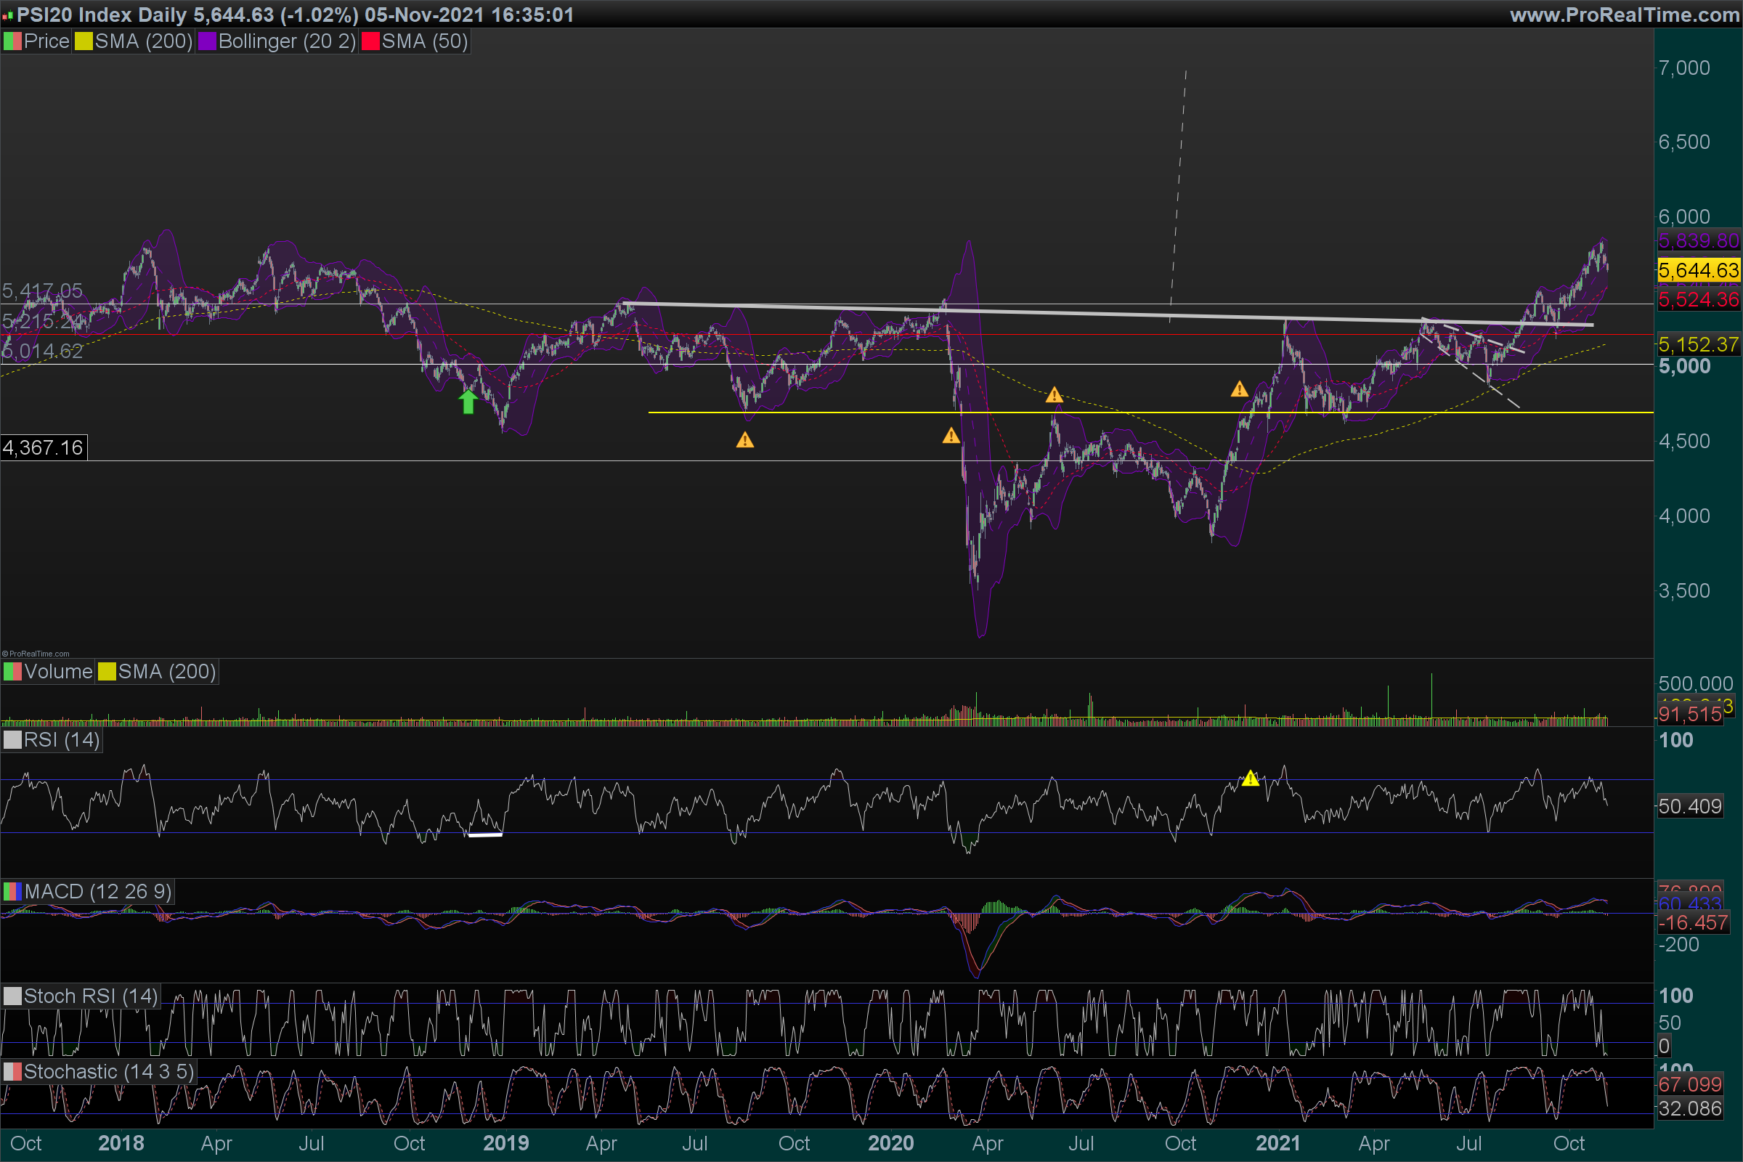1743x1162 pixels.
Task: Click the small icon before the PSI20 Index title
Action: 8,15
